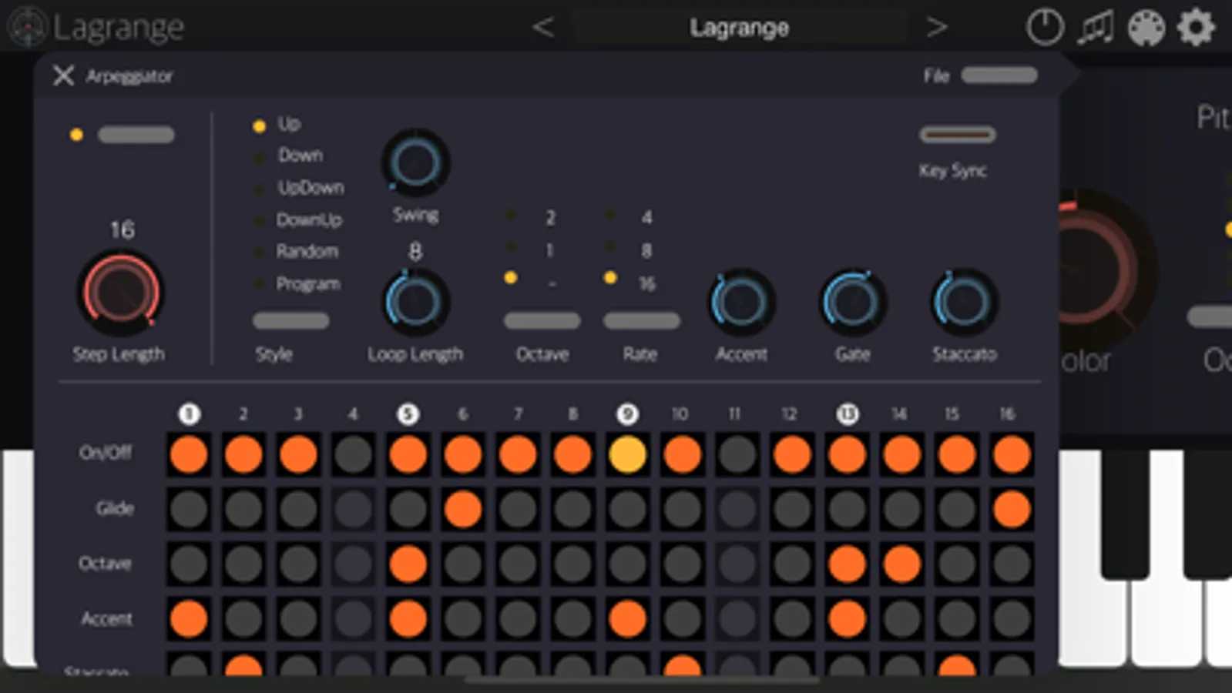The image size is (1232, 693).
Task: Go to next preset with right arrow
Action: click(936, 28)
